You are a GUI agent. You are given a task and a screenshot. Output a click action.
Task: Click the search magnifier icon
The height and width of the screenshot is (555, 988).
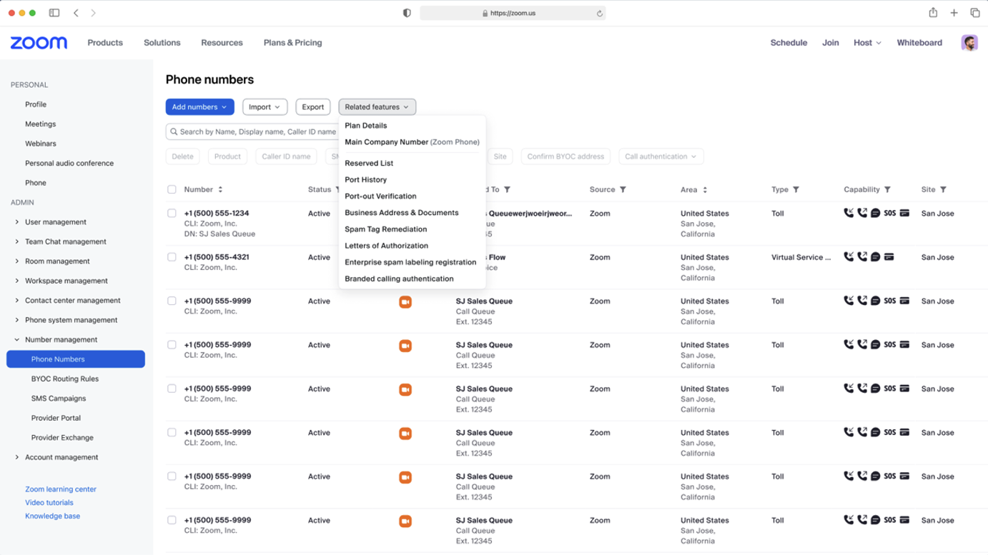[x=174, y=131]
